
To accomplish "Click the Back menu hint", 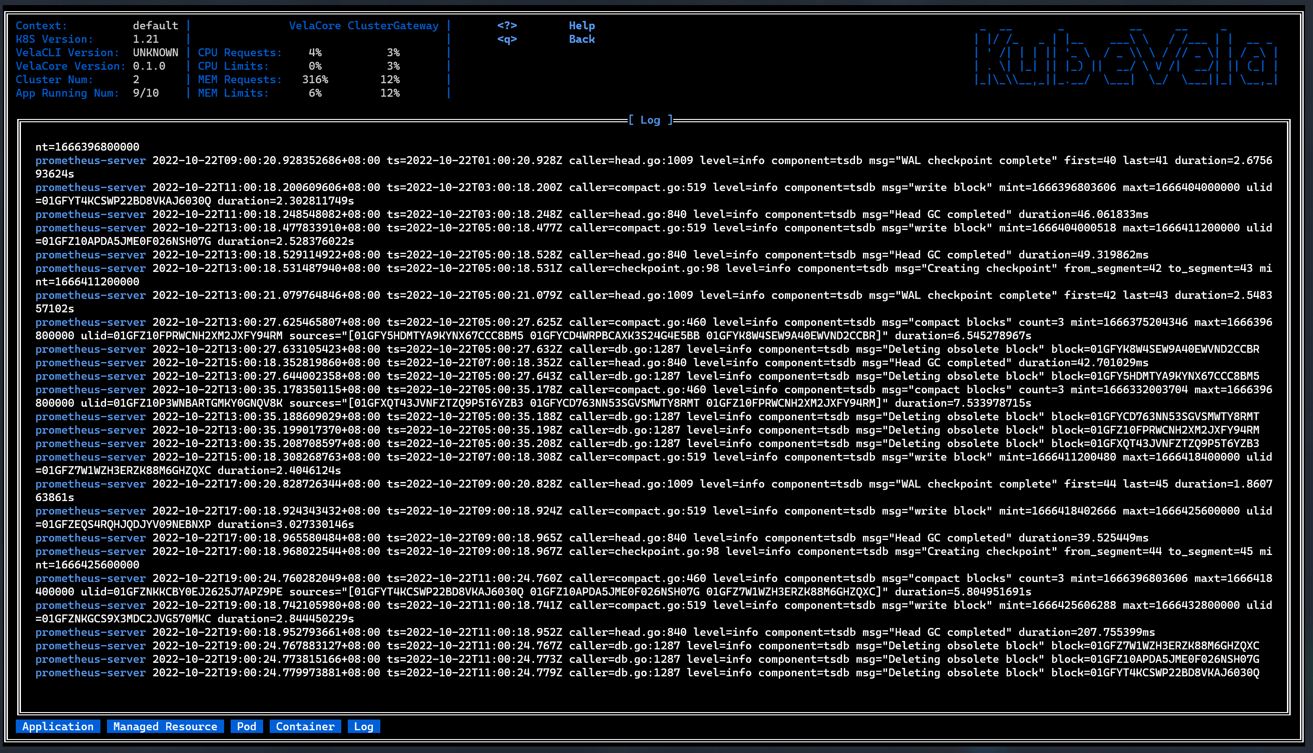I will (x=582, y=39).
